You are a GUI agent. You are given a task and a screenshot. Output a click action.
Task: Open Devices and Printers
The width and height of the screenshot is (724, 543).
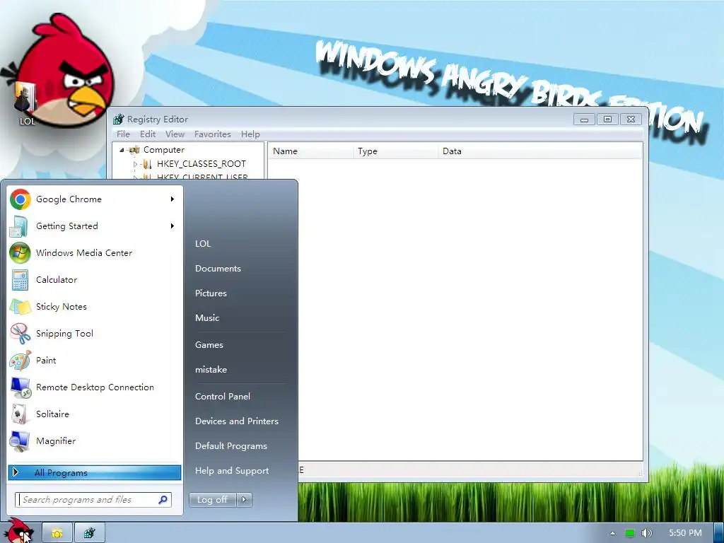click(237, 421)
